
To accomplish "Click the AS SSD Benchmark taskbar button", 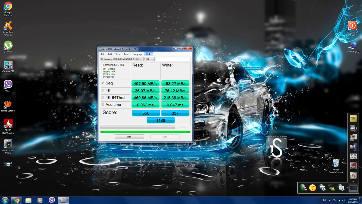I will click(x=64, y=200).
